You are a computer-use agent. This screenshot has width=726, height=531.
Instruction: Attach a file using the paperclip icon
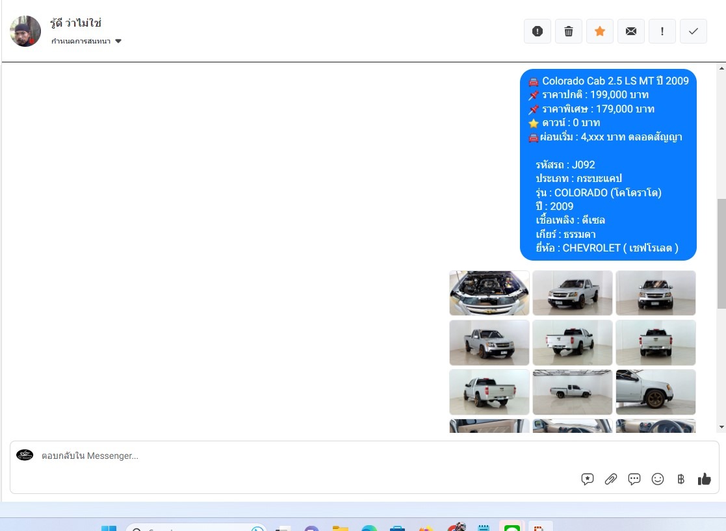pos(611,479)
